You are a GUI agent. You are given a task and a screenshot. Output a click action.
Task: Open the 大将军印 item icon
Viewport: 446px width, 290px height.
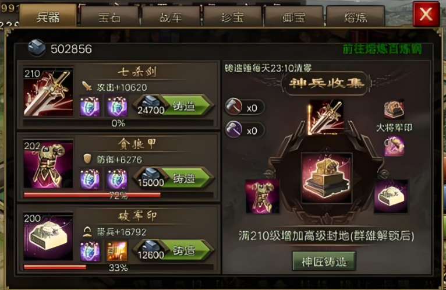394,109
